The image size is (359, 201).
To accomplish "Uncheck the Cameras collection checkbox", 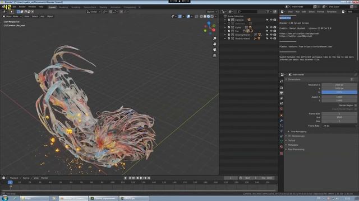I will pyautogui.click(x=229, y=20).
